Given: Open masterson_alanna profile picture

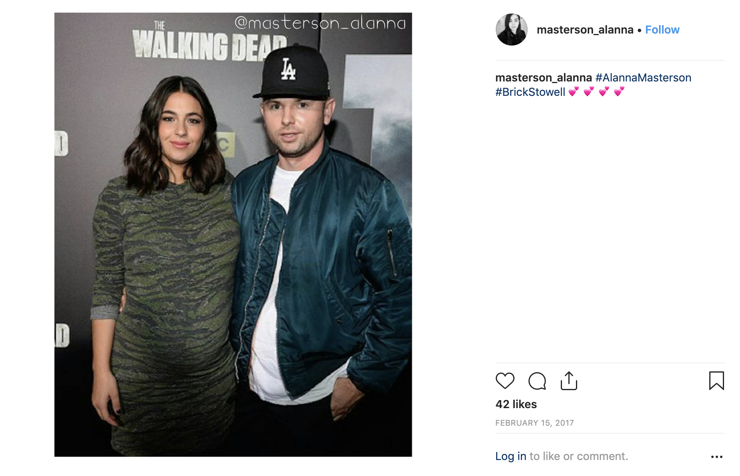Looking at the screenshot, I should [511, 30].
